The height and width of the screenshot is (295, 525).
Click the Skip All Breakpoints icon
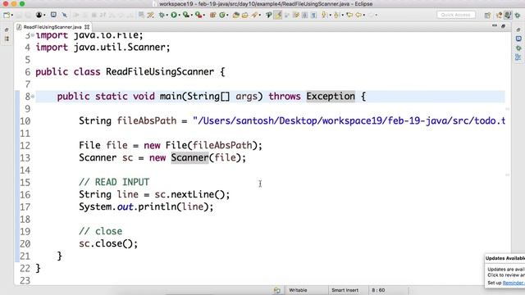click(64, 15)
